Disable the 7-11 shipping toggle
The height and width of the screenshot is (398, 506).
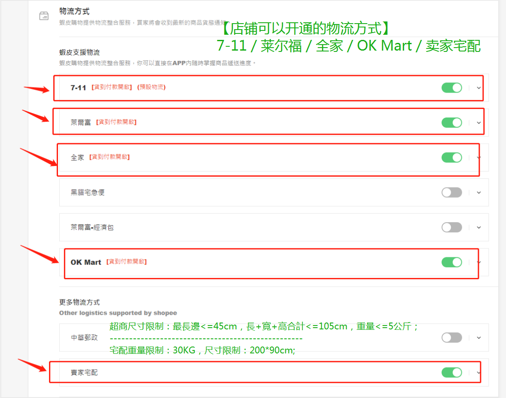pyautogui.click(x=451, y=87)
